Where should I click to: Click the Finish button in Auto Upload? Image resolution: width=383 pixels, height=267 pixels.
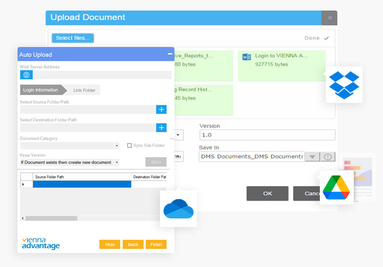coord(156,244)
